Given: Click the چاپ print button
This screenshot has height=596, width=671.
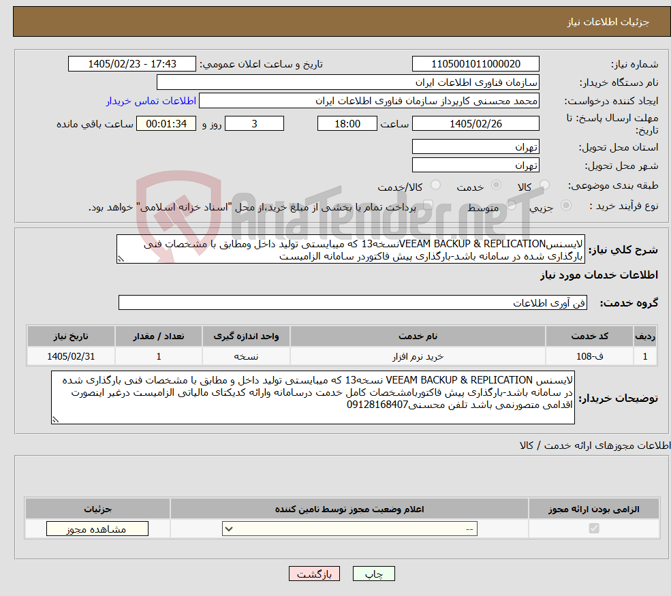Looking at the screenshot, I should click(373, 574).
